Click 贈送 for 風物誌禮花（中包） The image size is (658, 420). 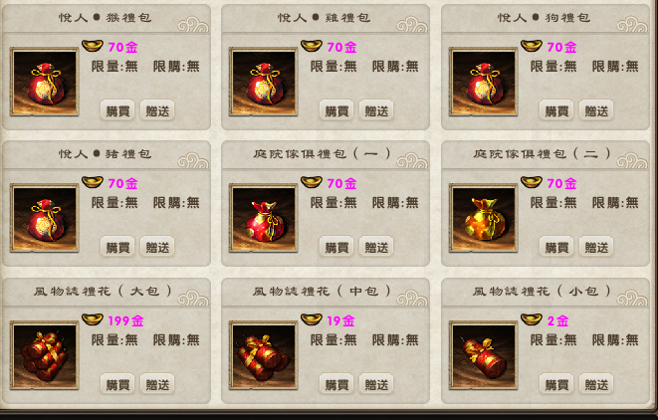[376, 384]
